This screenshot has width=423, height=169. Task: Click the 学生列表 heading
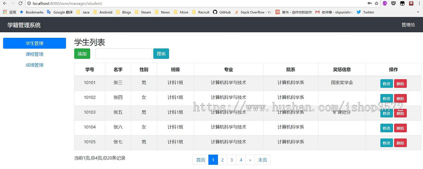90,42
